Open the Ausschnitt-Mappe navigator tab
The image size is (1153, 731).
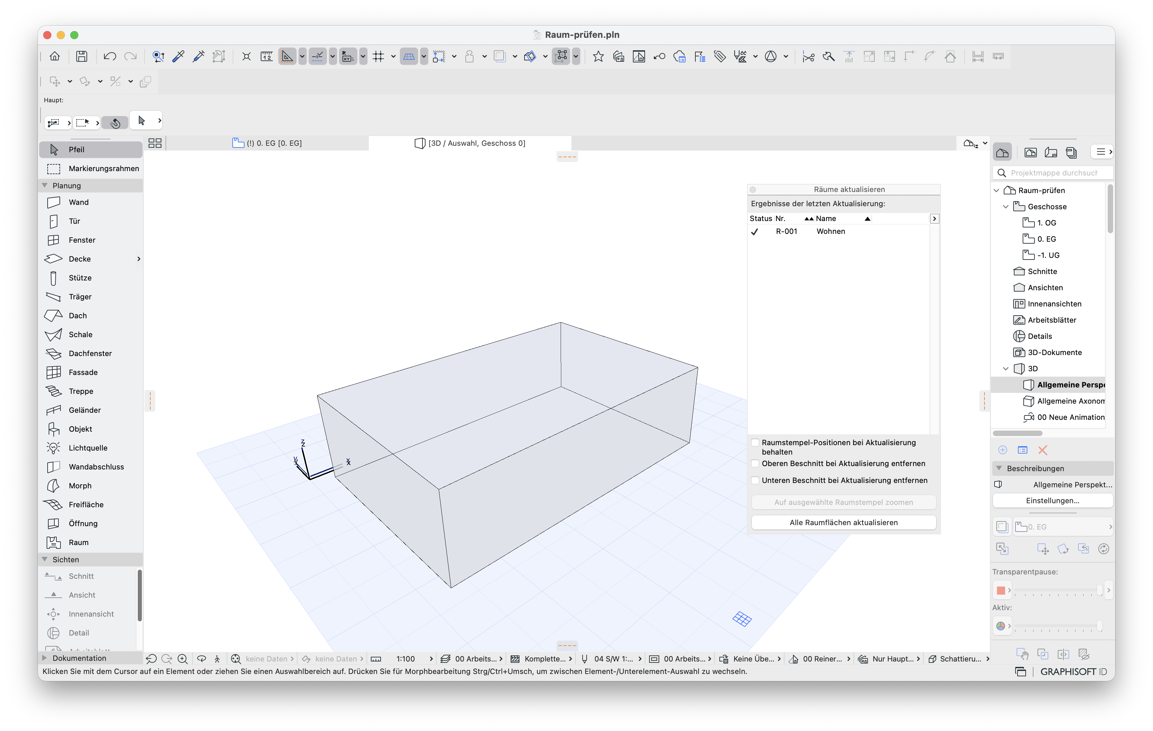[x=1030, y=152]
